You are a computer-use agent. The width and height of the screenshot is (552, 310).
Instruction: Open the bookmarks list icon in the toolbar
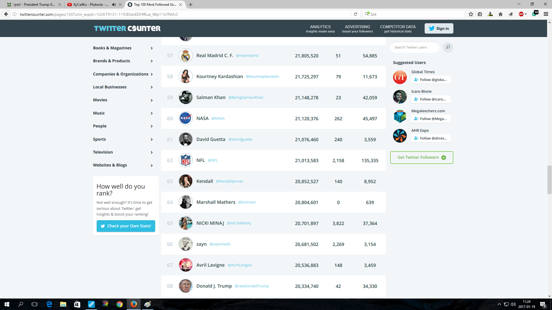(x=480, y=14)
